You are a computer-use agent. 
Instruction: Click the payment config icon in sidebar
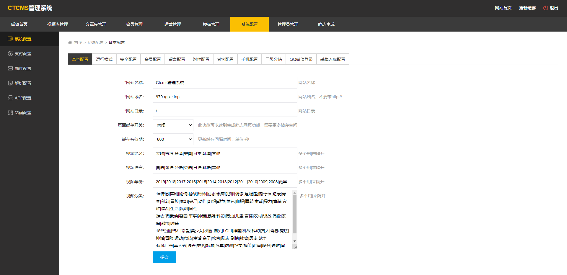(10, 54)
